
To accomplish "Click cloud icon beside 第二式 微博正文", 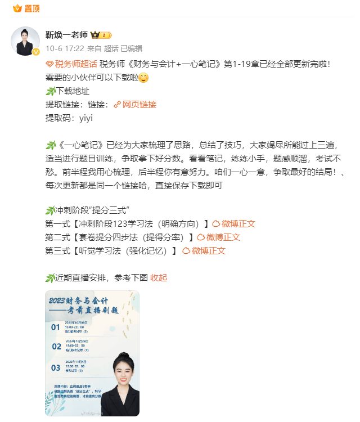I will click(201, 237).
